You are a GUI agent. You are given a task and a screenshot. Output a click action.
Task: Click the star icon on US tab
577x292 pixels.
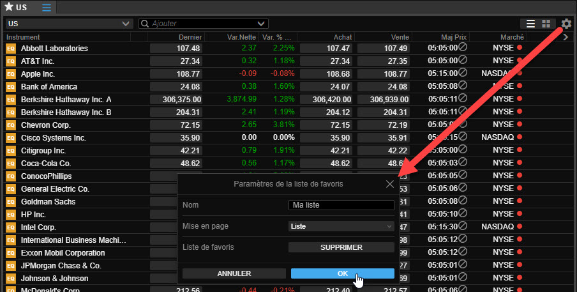(x=9, y=7)
